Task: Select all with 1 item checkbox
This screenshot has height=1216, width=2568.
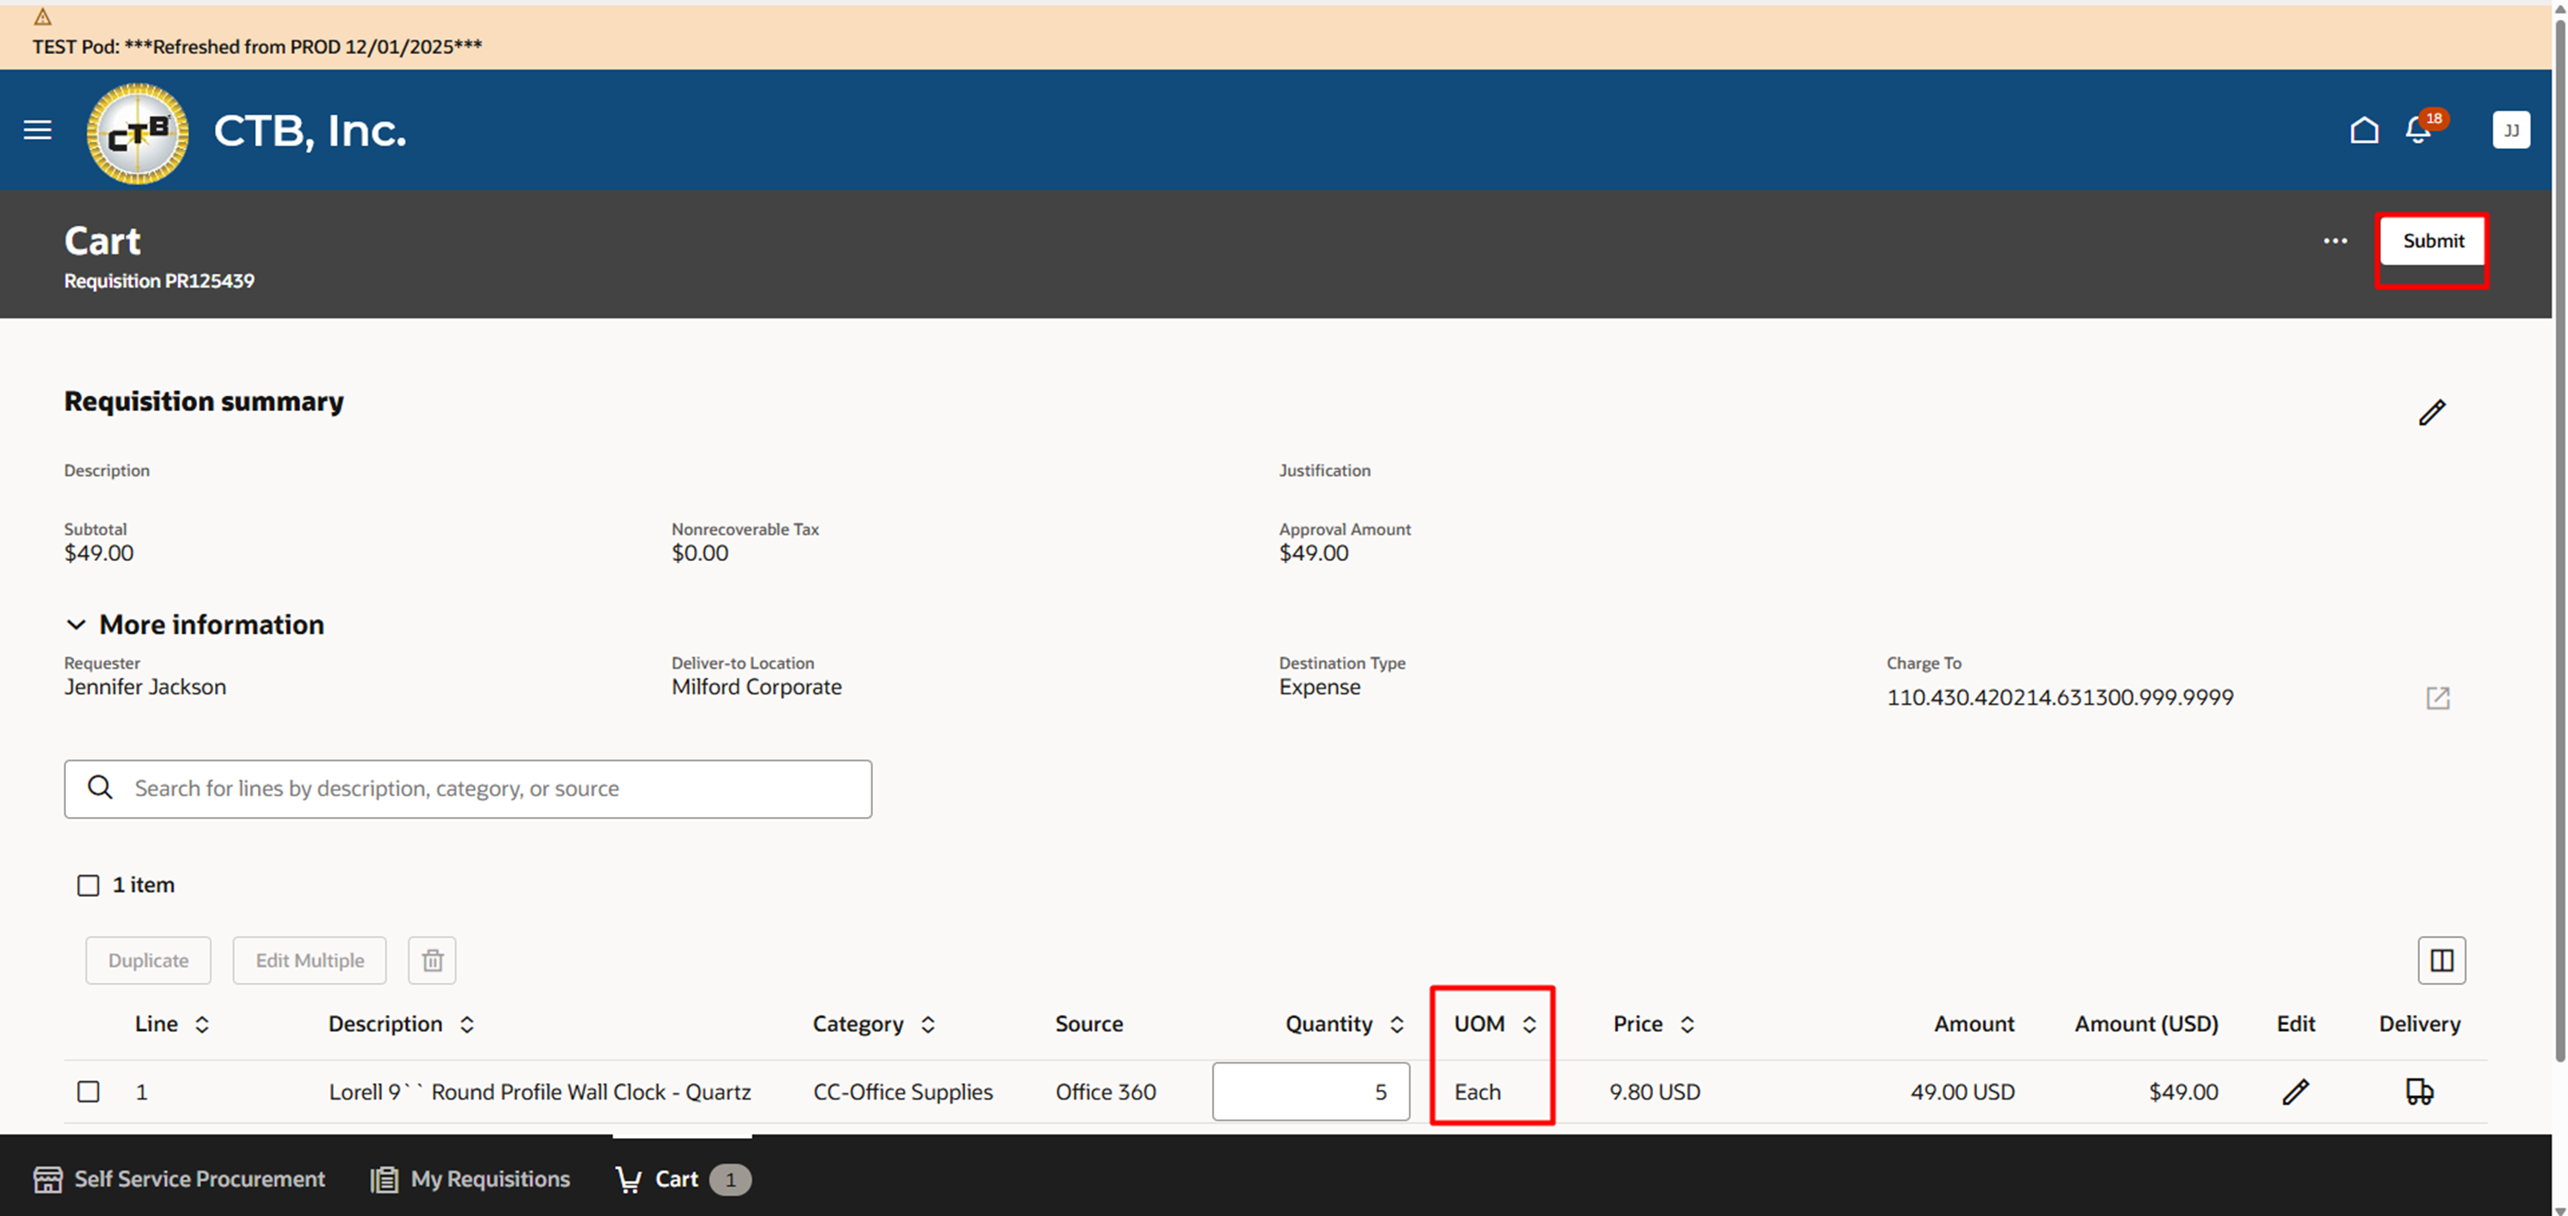Action: point(89,885)
